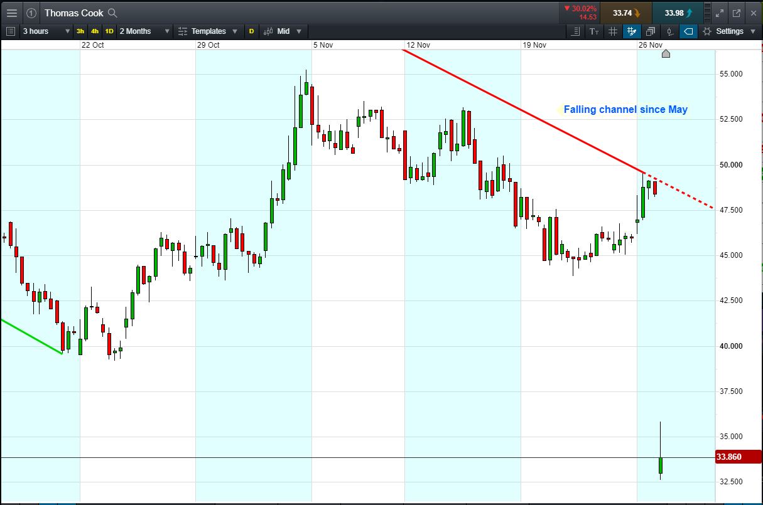Open the 2 Months range dropdown

click(x=144, y=31)
